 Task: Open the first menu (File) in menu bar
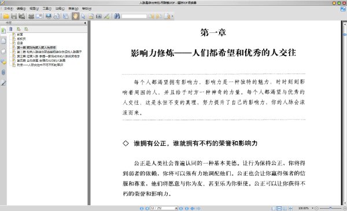[x=9, y=9]
